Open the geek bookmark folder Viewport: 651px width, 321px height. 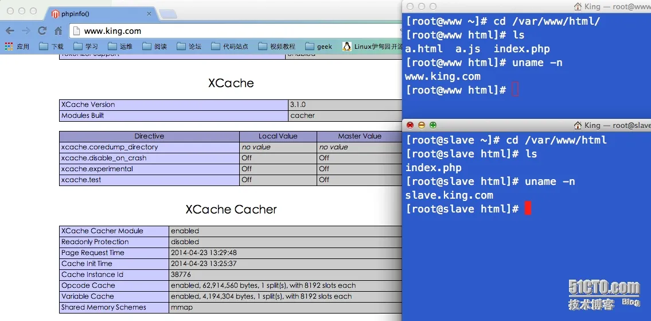click(x=319, y=46)
